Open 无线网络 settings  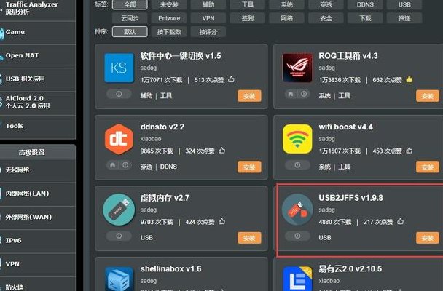(38, 170)
